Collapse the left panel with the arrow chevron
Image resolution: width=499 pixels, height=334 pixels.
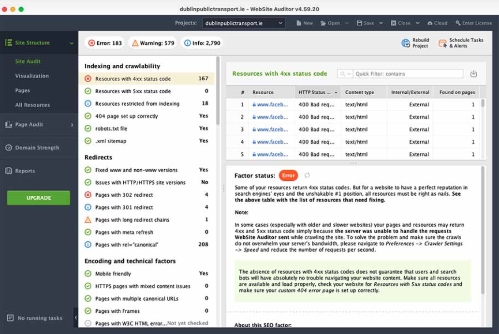(76, 318)
